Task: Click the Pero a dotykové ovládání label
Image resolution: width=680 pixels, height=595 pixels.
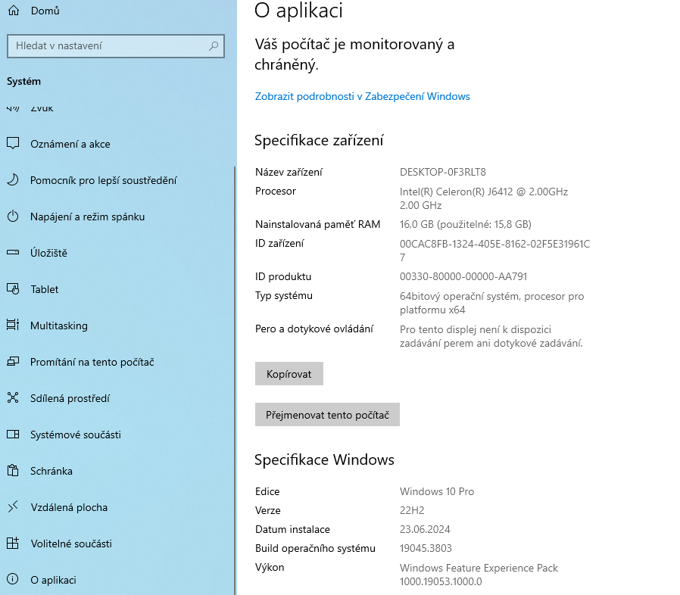Action: 314,329
